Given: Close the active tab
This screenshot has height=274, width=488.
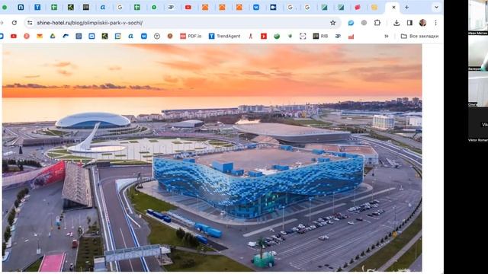Looking at the screenshot, I should (393, 7).
